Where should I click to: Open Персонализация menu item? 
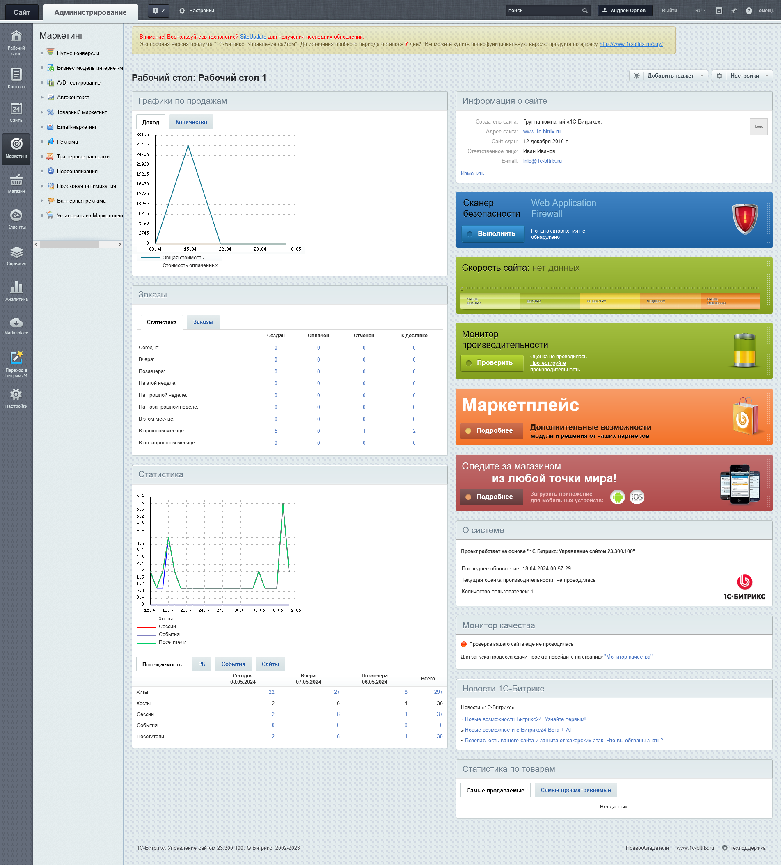click(x=77, y=172)
